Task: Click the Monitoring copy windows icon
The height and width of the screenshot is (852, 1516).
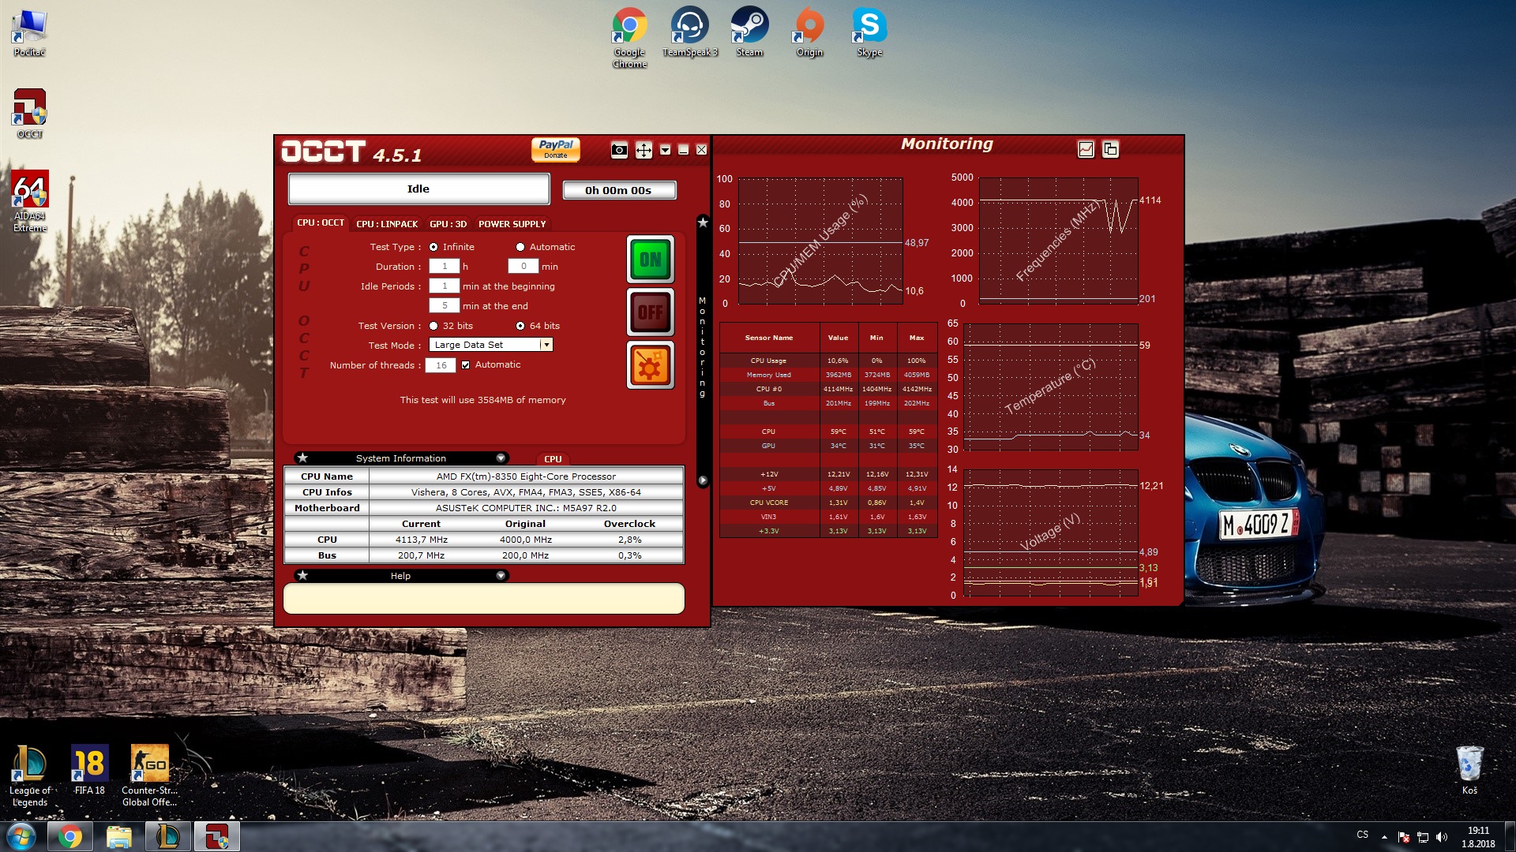Action: point(1110,149)
